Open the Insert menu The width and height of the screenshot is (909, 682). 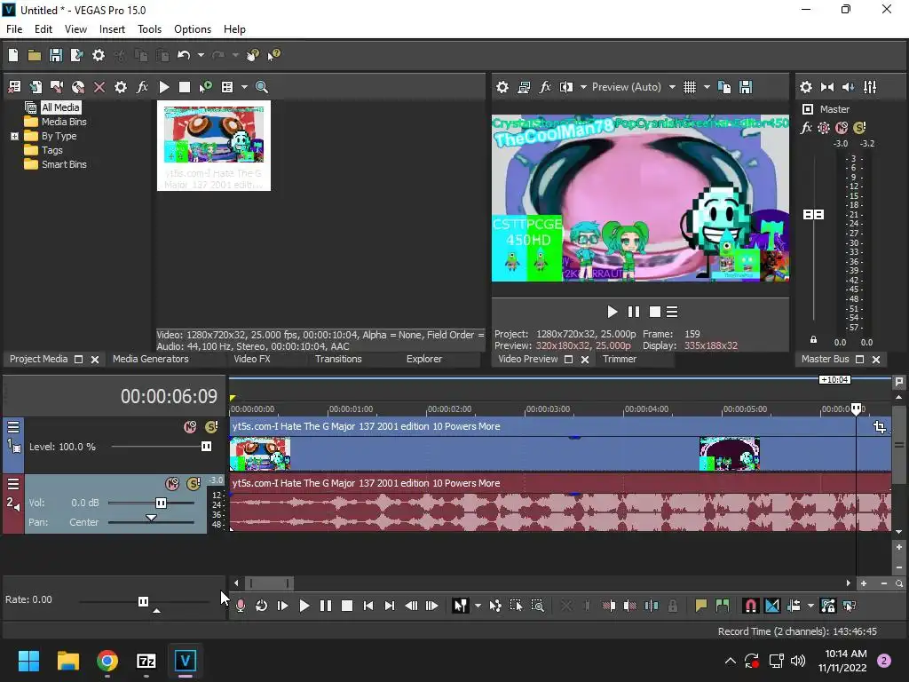click(112, 29)
